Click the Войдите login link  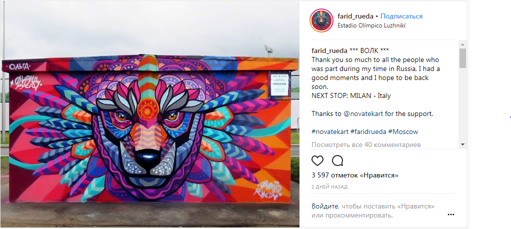click(x=324, y=206)
